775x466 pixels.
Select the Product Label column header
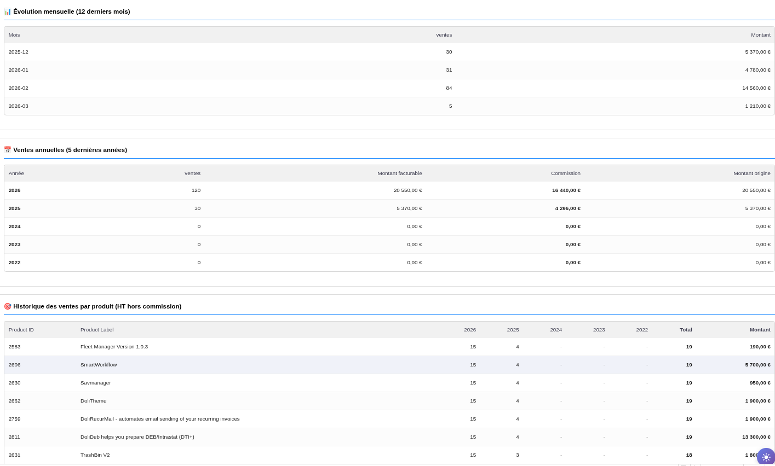pyautogui.click(x=97, y=330)
